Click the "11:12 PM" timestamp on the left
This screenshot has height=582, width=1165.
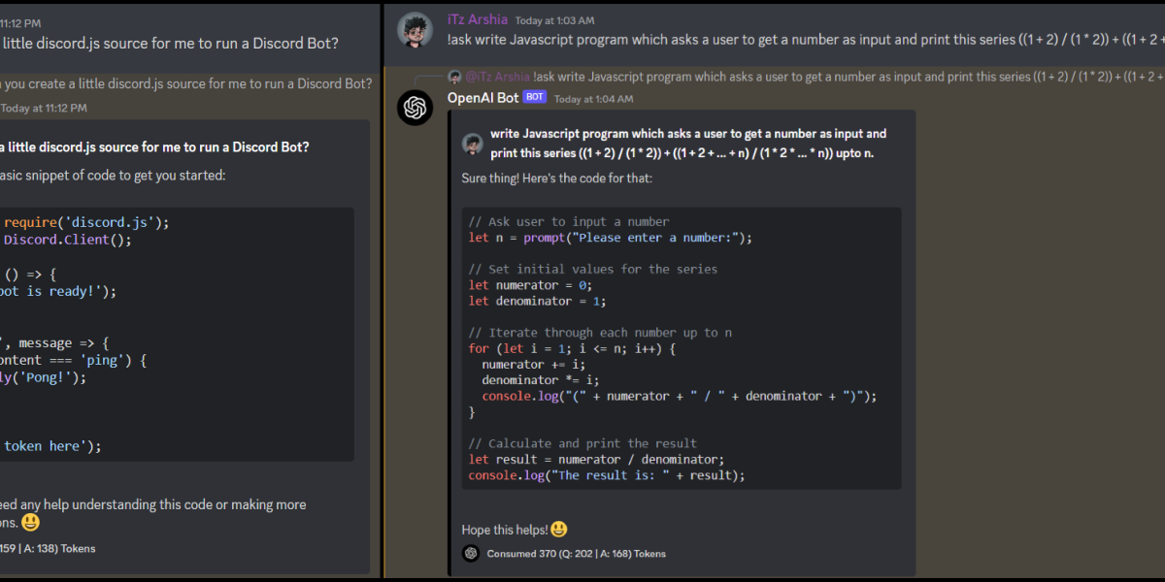tap(18, 22)
